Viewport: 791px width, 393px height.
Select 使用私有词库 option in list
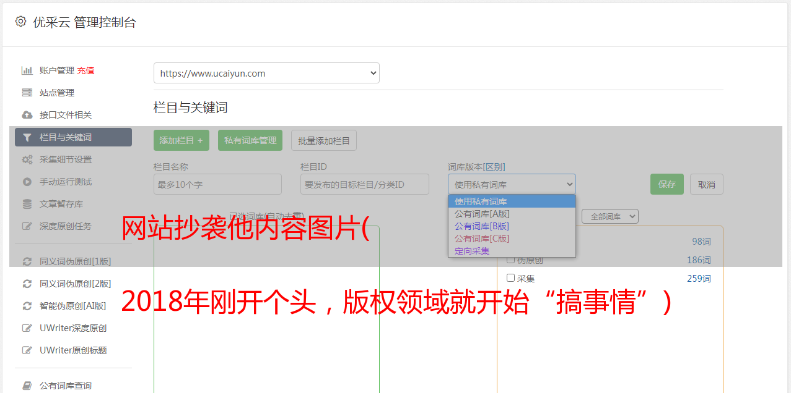coord(512,201)
